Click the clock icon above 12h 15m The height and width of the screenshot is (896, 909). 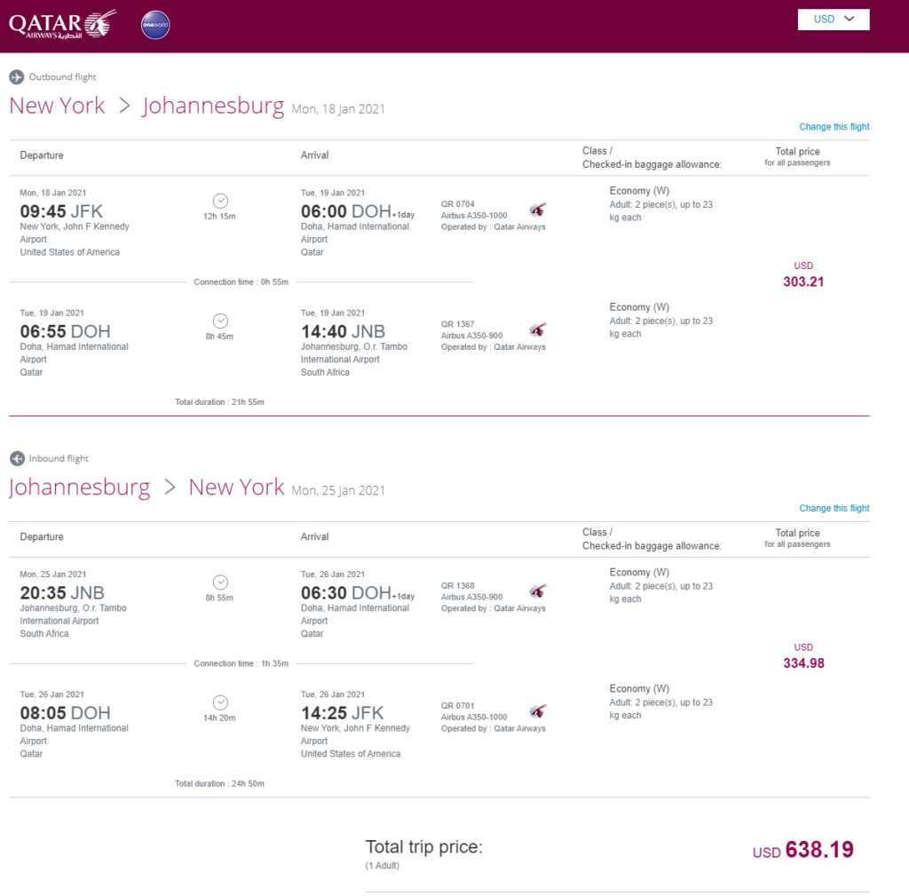(x=220, y=201)
